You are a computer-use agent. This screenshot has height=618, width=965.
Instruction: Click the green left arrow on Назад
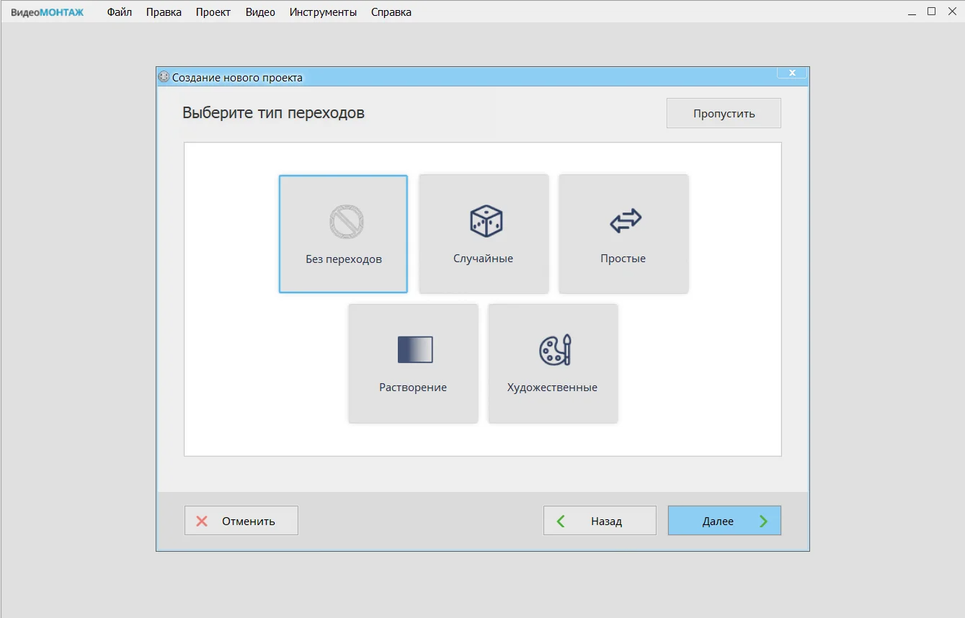click(x=561, y=521)
